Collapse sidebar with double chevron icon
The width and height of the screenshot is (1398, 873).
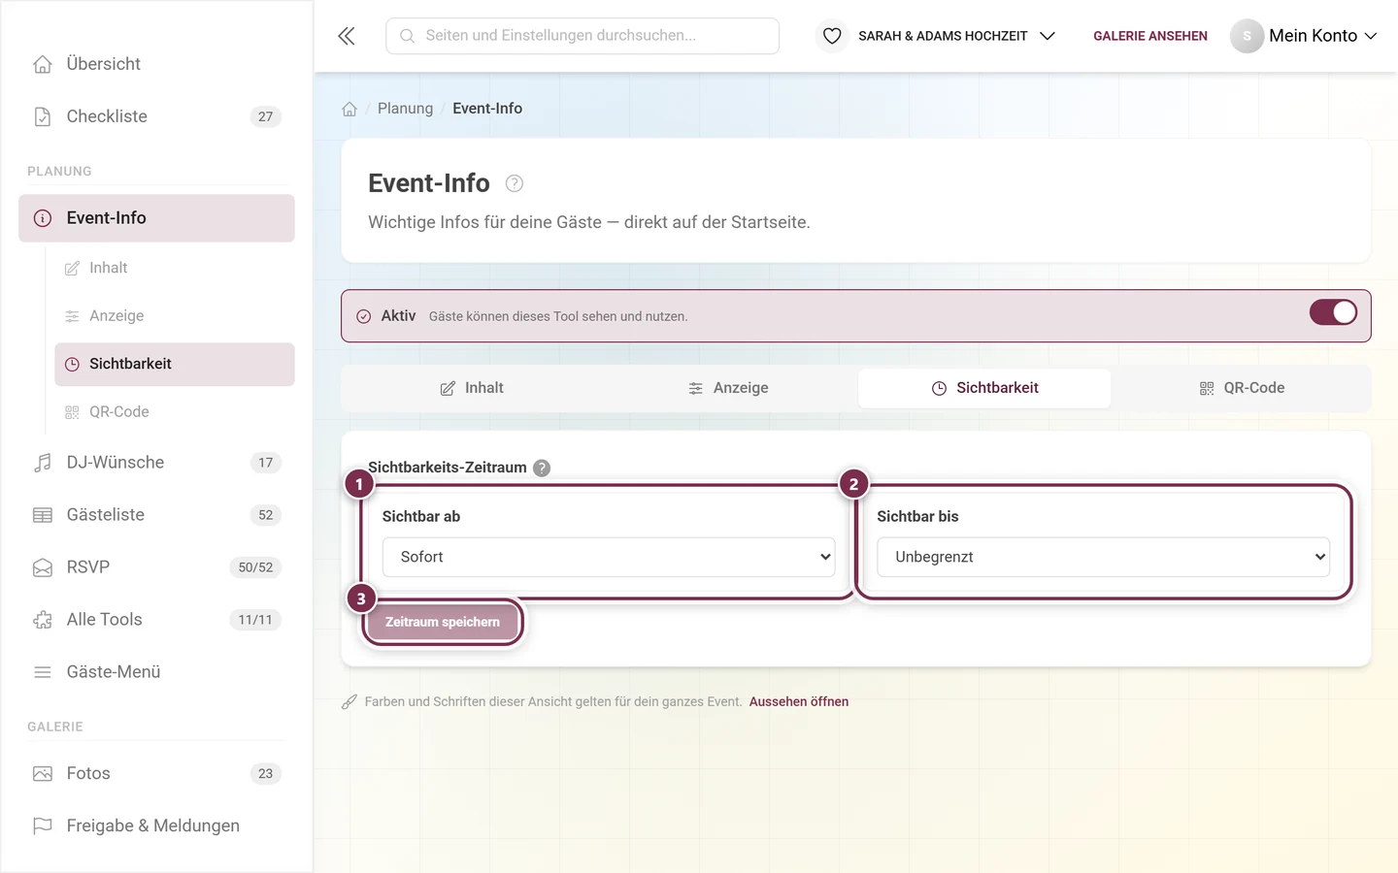tap(347, 36)
